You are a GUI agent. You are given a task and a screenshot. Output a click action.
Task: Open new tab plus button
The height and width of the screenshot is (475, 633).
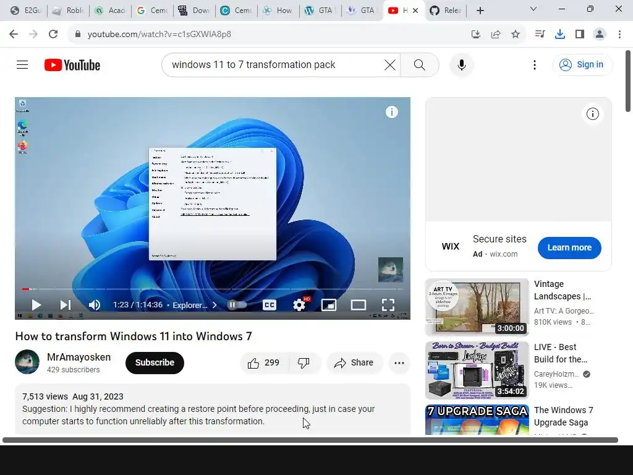pyautogui.click(x=480, y=11)
